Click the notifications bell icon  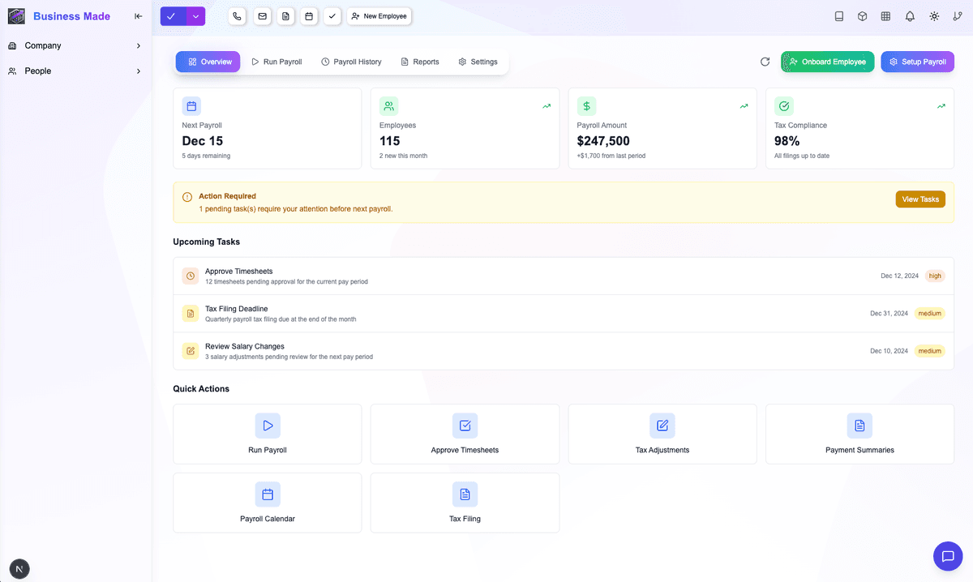click(910, 16)
